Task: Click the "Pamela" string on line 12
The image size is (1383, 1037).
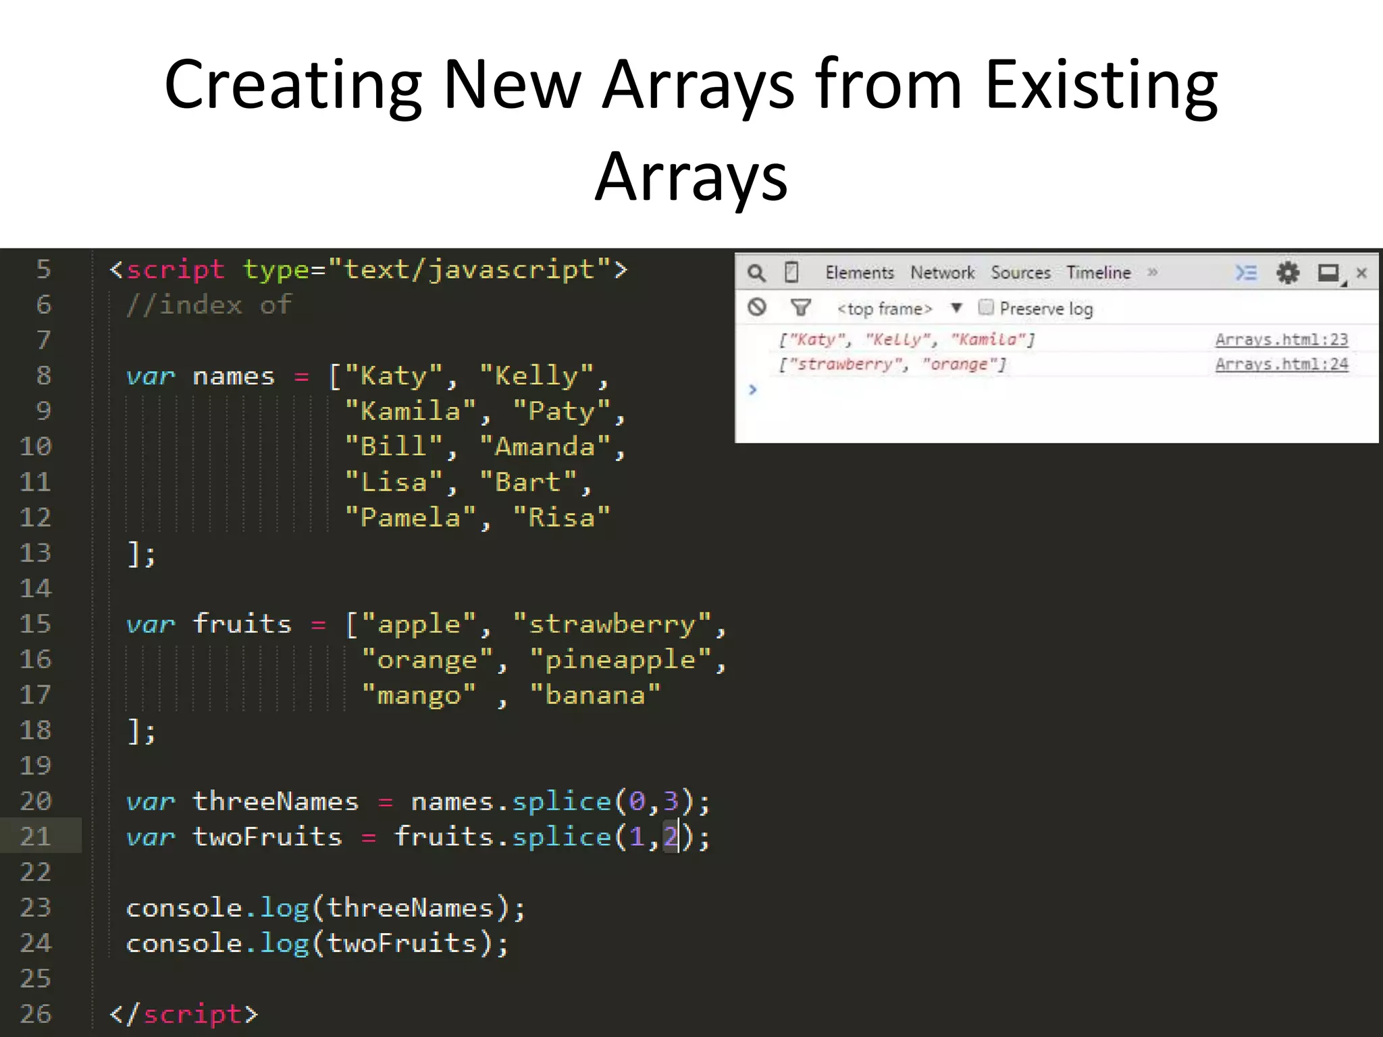Action: tap(411, 518)
